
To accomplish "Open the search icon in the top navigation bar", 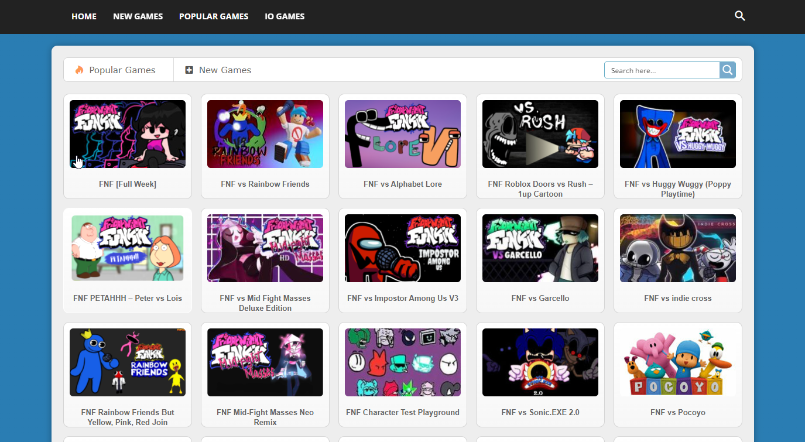I will pyautogui.click(x=740, y=16).
